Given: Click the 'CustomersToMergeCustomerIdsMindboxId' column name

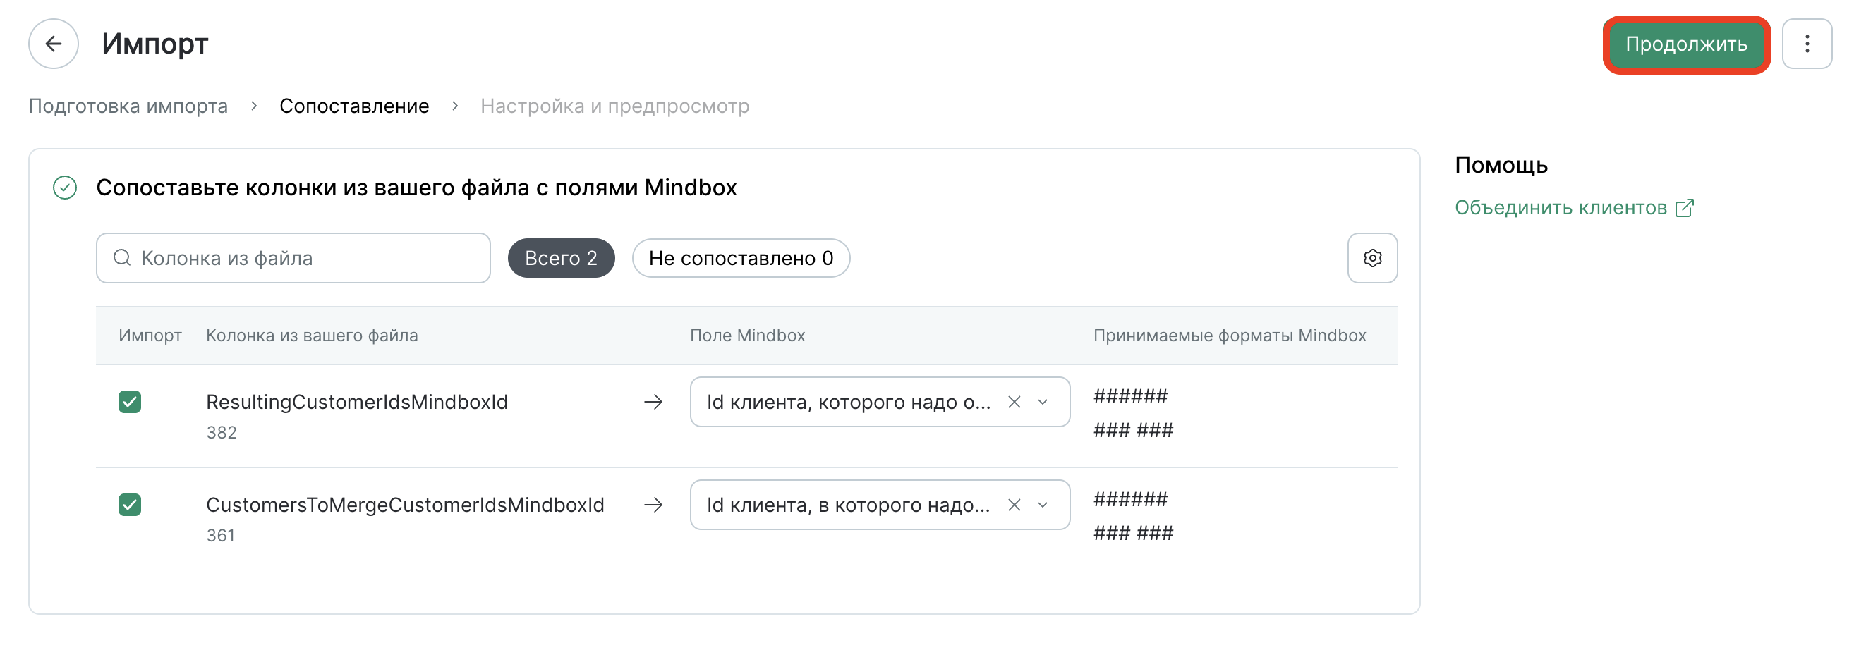Looking at the screenshot, I should click(x=405, y=505).
